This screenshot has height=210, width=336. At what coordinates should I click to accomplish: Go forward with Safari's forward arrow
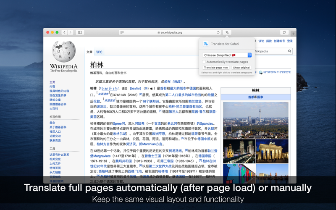pyautogui.click(x=70, y=32)
